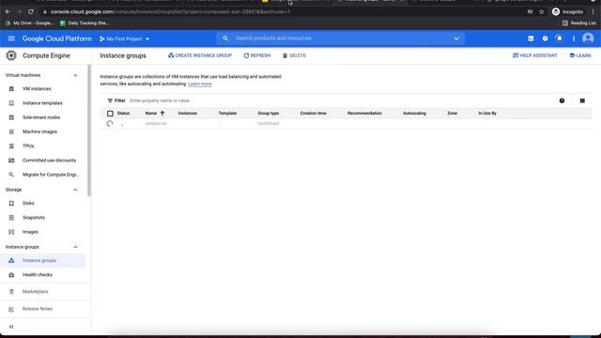Open the main navigation hamburger menu

(11, 38)
